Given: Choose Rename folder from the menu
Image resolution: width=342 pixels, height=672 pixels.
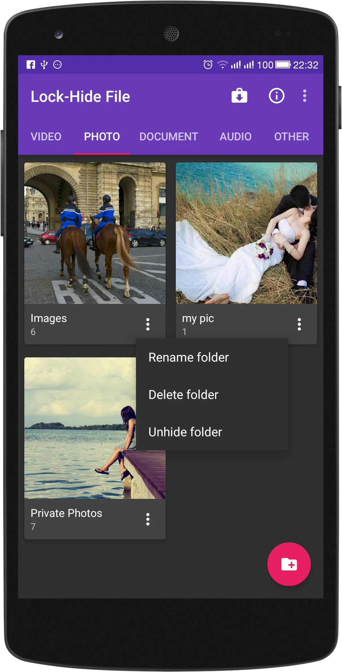Looking at the screenshot, I should (x=212, y=357).
